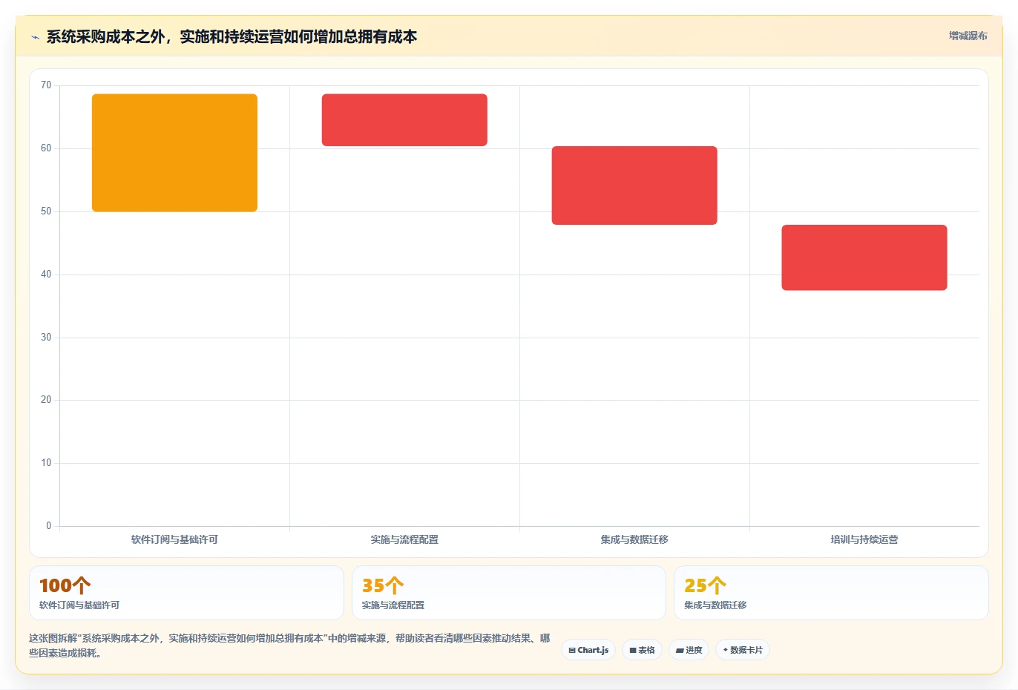Click x-axis label 培训与持续运营
This screenshot has height=690, width=1018.
[864, 539]
